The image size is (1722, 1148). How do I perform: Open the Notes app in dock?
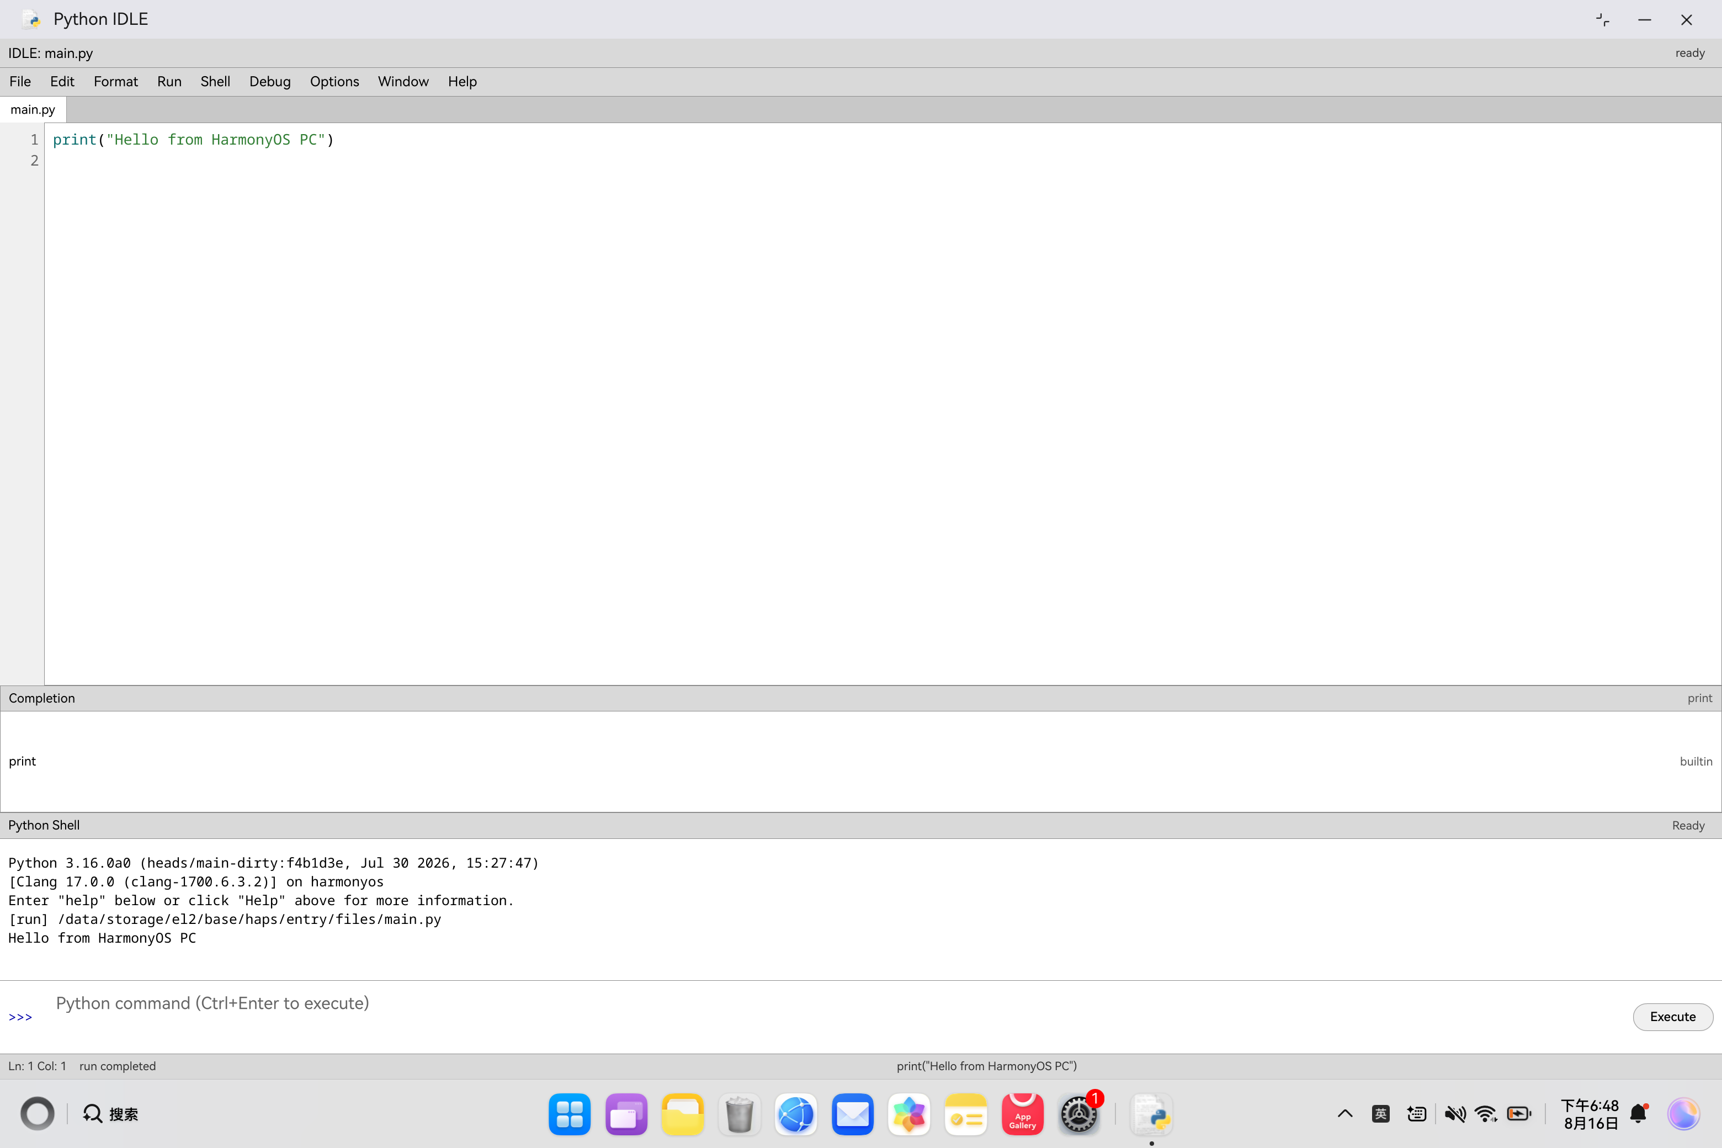click(966, 1114)
